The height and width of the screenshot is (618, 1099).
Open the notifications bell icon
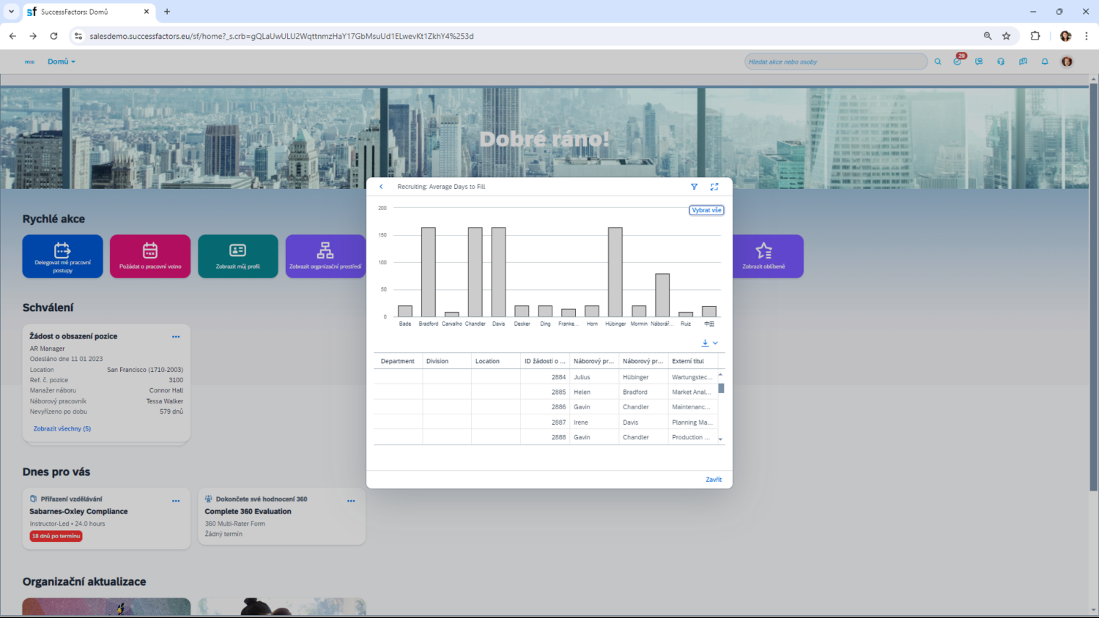1045,62
